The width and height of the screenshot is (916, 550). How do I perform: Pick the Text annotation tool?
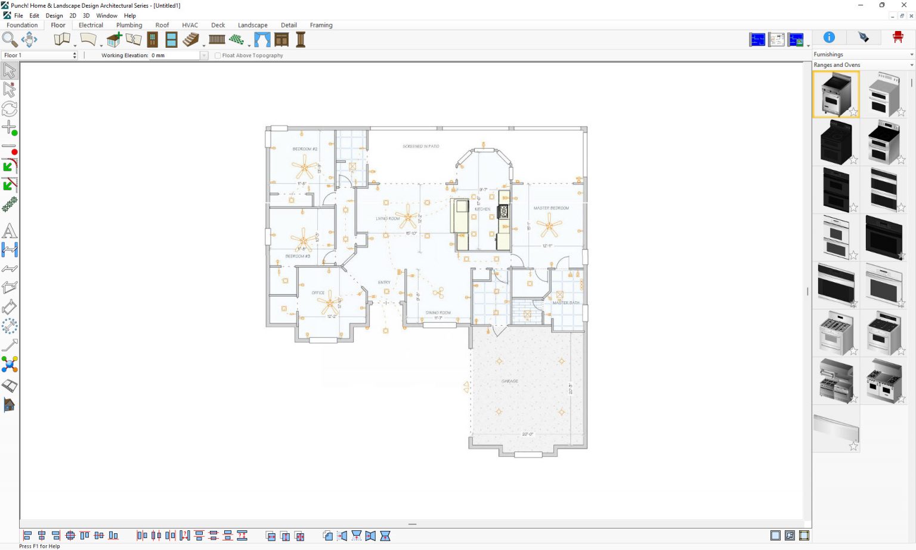[10, 231]
